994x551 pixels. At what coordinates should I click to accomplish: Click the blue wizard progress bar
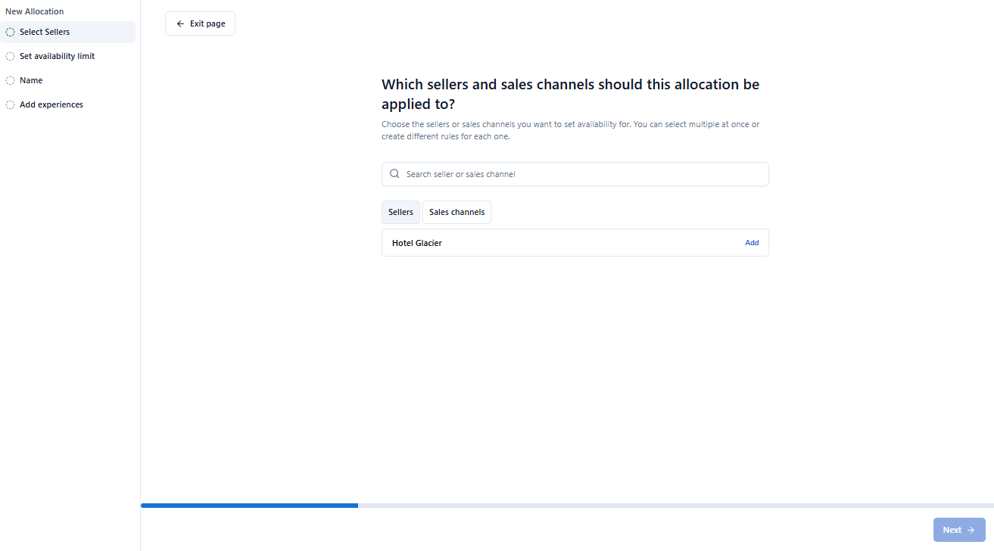pyautogui.click(x=249, y=505)
